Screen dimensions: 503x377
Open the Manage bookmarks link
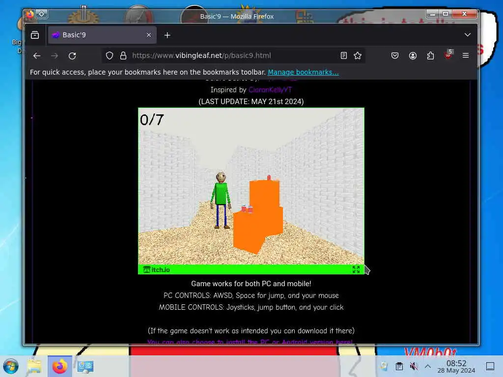coord(303,72)
